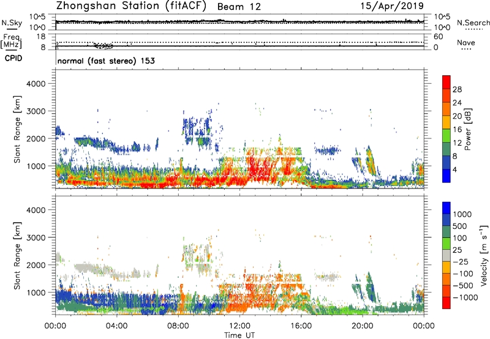Image resolution: width=490 pixels, height=339 pixels.
Task: Click 'Slant Range [km]' label of power panel
Action: (17, 129)
